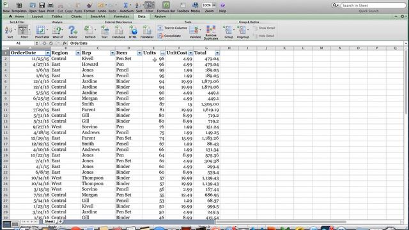Open the Total column filter dropdown
Viewport: 409px width, 230px height.
point(217,53)
